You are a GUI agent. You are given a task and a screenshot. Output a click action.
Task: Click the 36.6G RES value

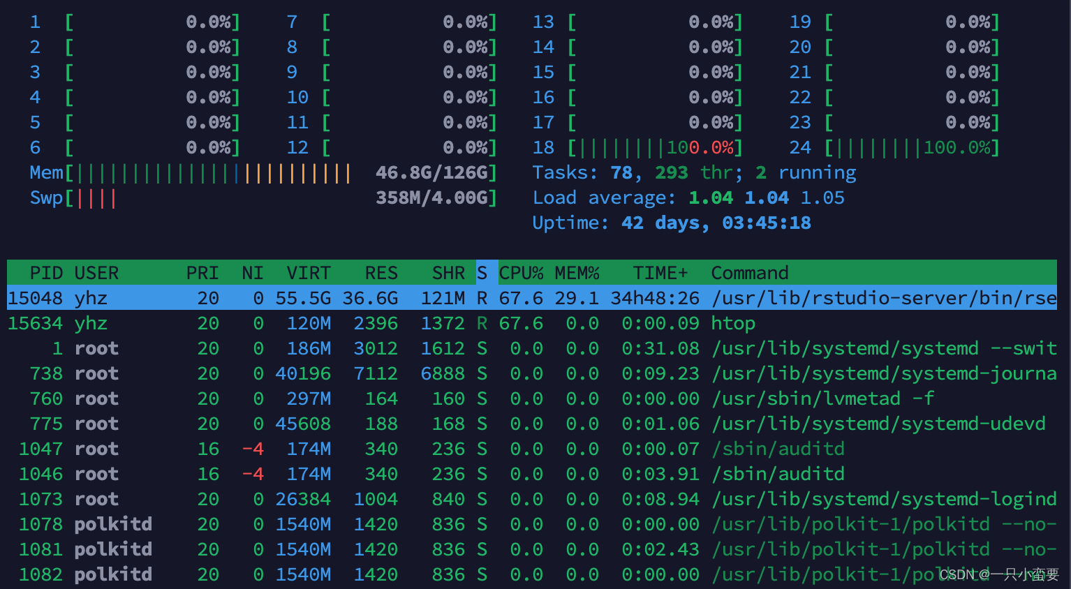pyautogui.click(x=370, y=298)
